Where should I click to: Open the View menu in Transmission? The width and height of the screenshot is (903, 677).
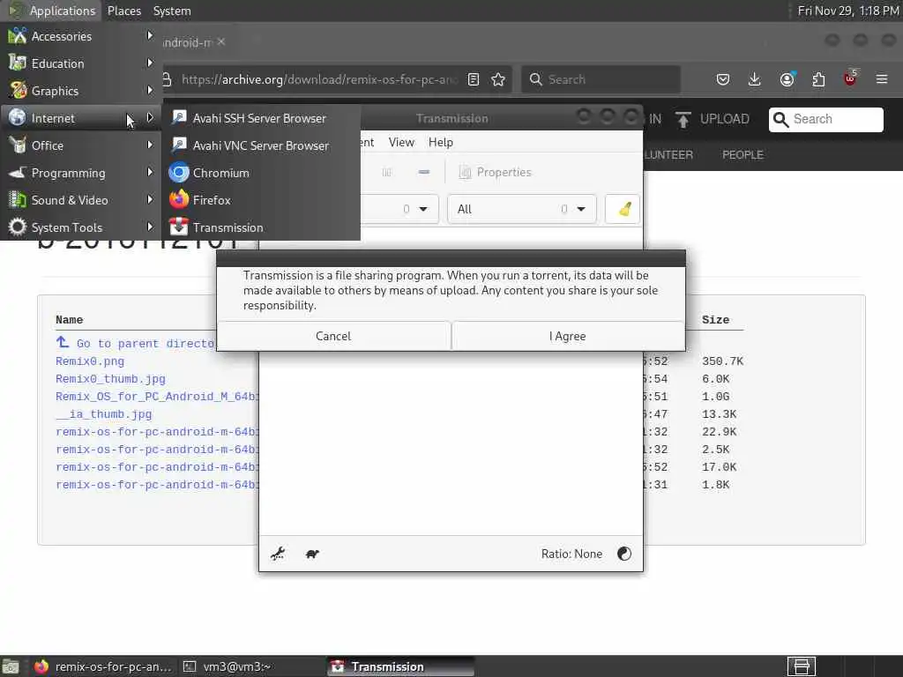coord(401,142)
